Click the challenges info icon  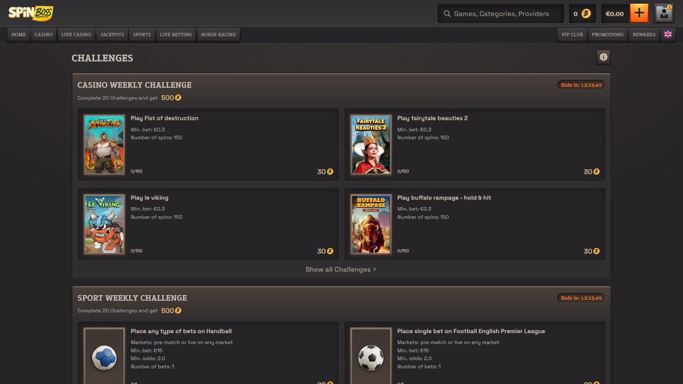[603, 57]
